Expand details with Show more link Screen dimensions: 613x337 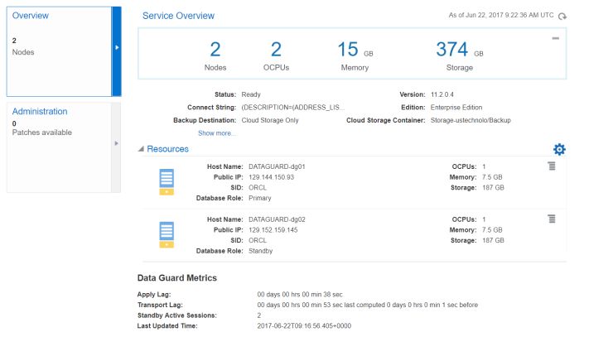click(x=217, y=132)
